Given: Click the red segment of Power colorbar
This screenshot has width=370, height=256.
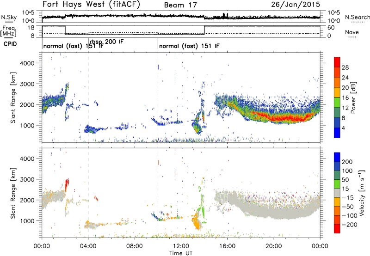Looking at the screenshot, I should point(337,62).
